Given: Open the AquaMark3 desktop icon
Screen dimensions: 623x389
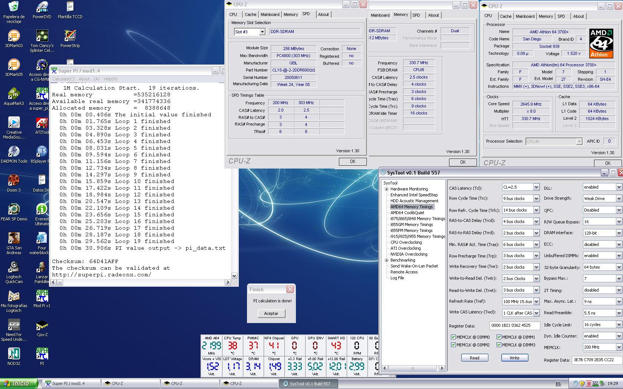Looking at the screenshot, I should [x=14, y=94].
